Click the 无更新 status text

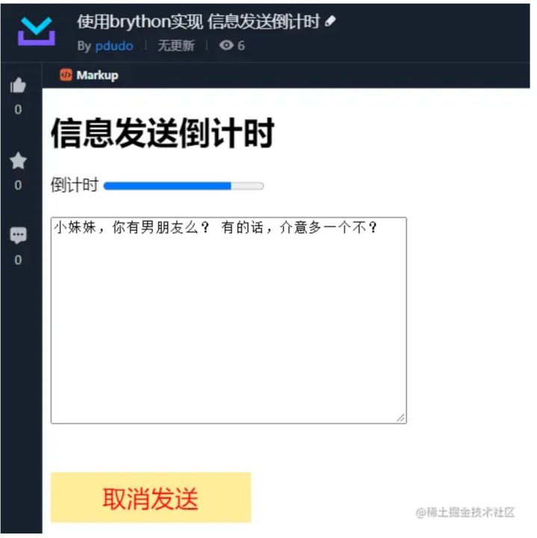click(178, 46)
